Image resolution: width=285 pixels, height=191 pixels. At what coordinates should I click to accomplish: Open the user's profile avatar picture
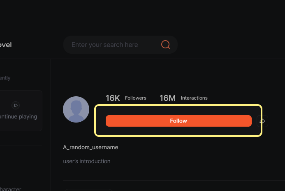(76, 109)
